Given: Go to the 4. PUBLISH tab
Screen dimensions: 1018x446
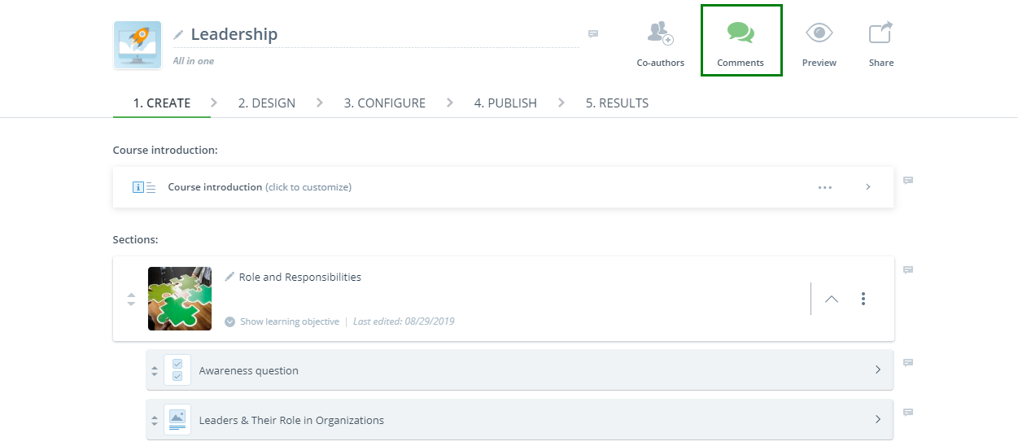Looking at the screenshot, I should coord(505,103).
